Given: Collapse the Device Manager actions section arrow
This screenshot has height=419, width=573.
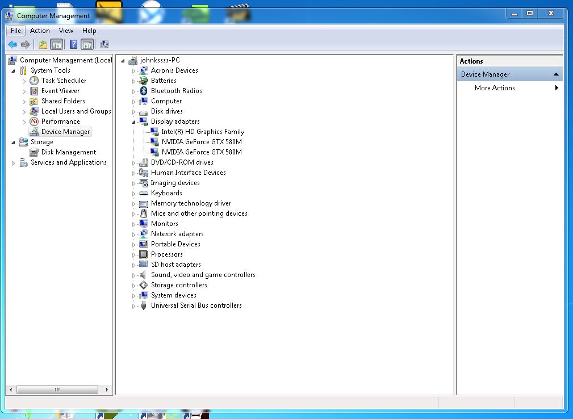Looking at the screenshot, I should tap(556, 74).
